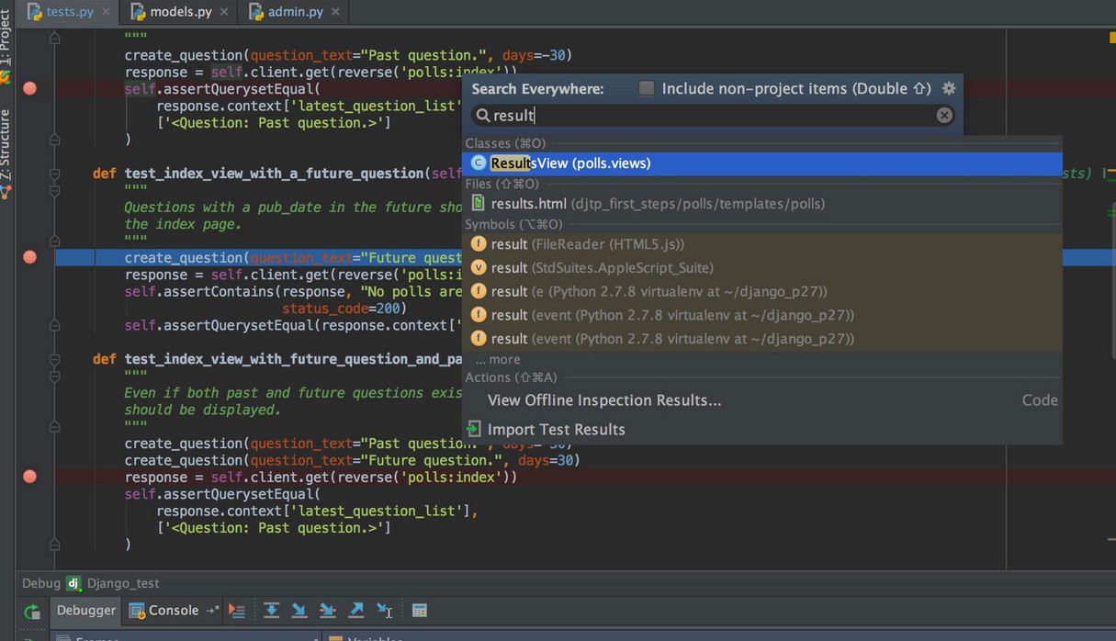This screenshot has height=641, width=1116.
Task: Select the result (e (Python 2.7.8 virtualenv)) symbol
Action: (761, 291)
